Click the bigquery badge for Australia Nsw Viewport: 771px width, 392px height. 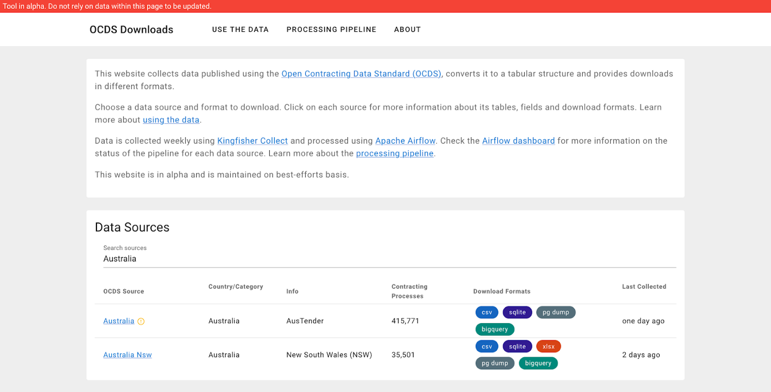pos(538,363)
